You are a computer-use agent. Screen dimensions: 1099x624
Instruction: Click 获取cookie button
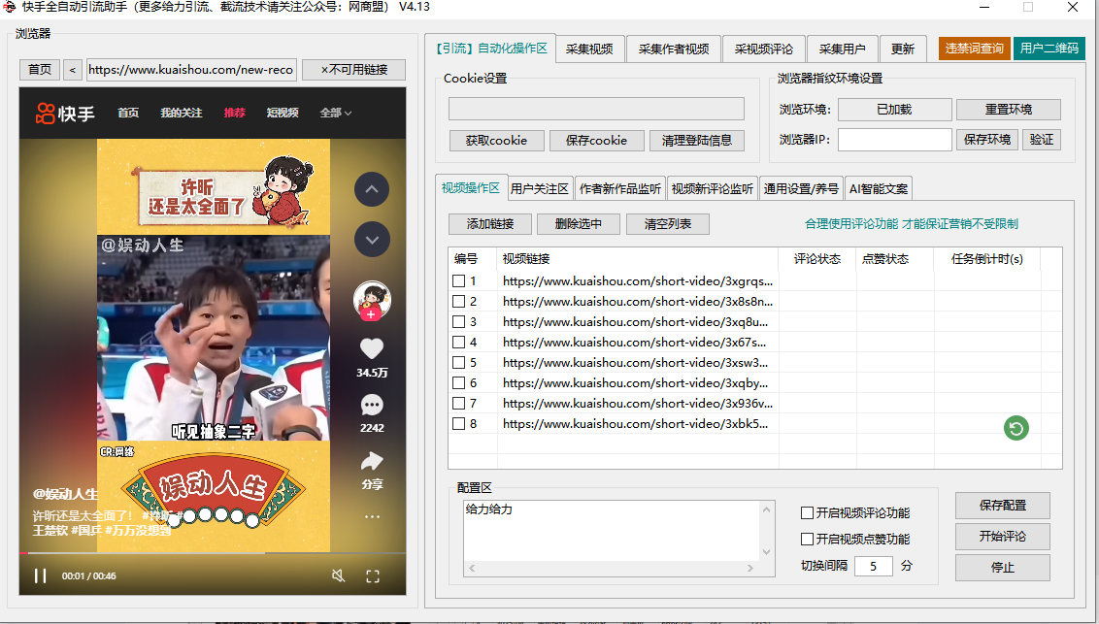click(x=496, y=140)
